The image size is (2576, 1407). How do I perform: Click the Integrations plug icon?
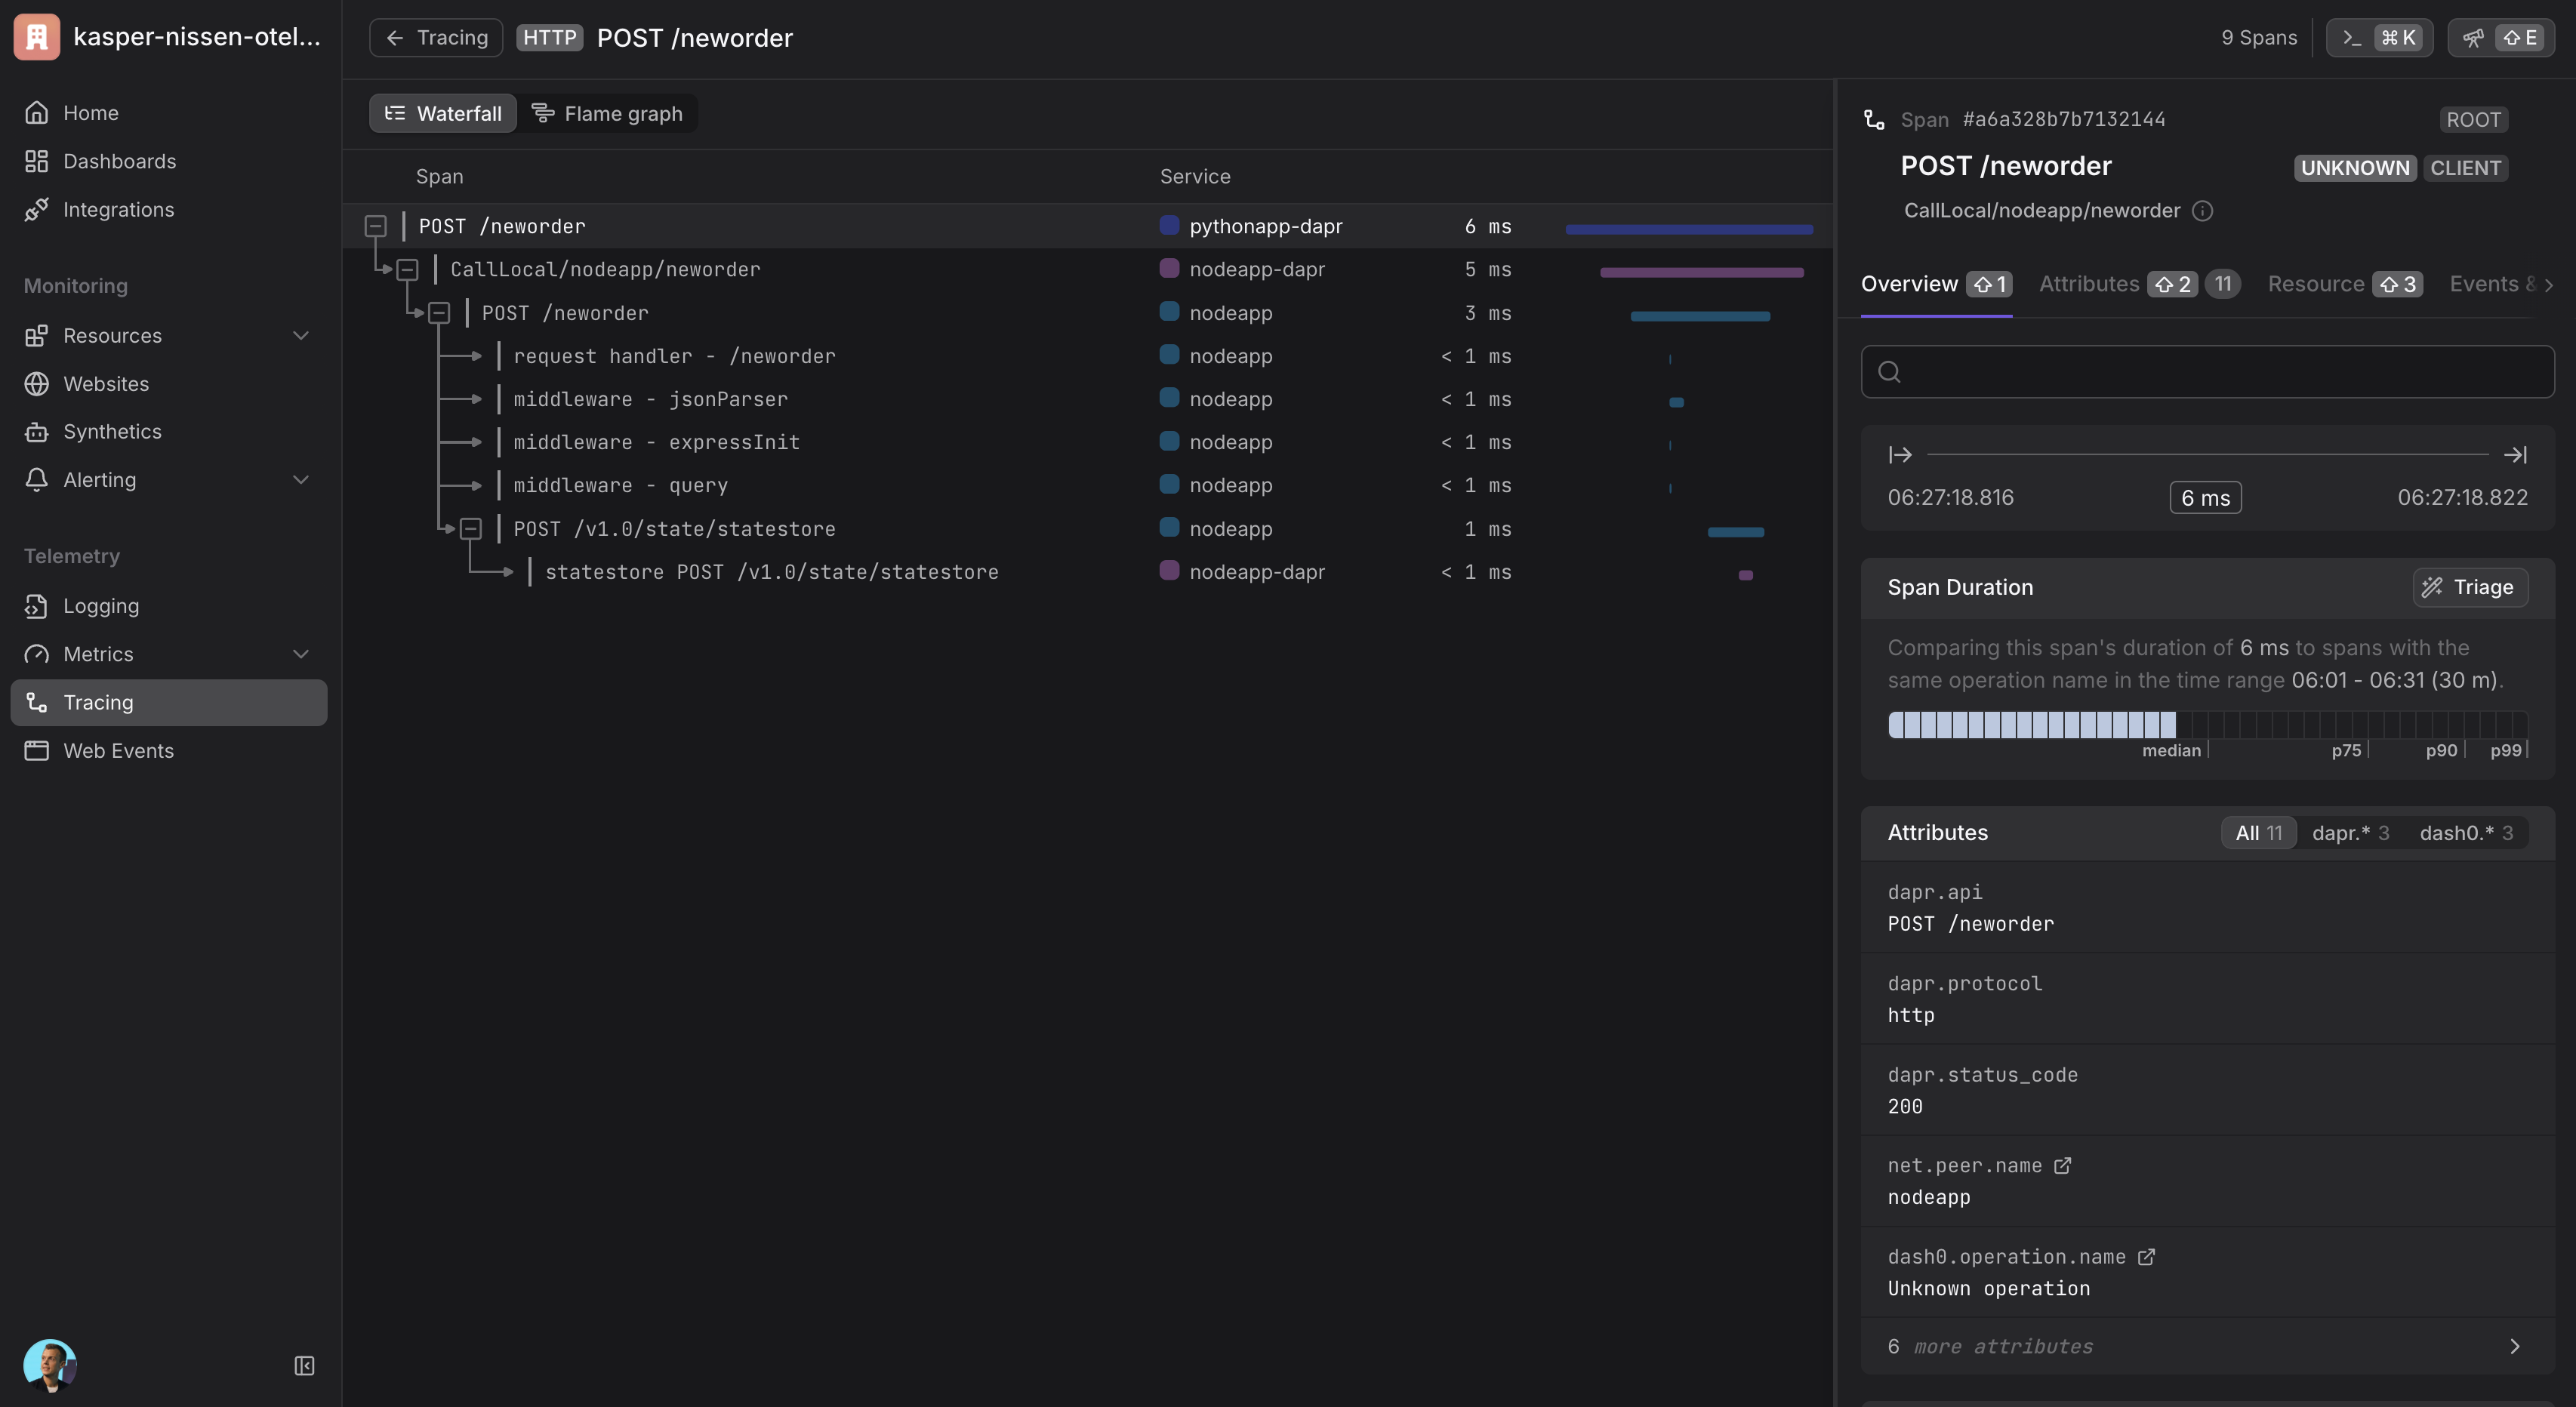pos(37,210)
